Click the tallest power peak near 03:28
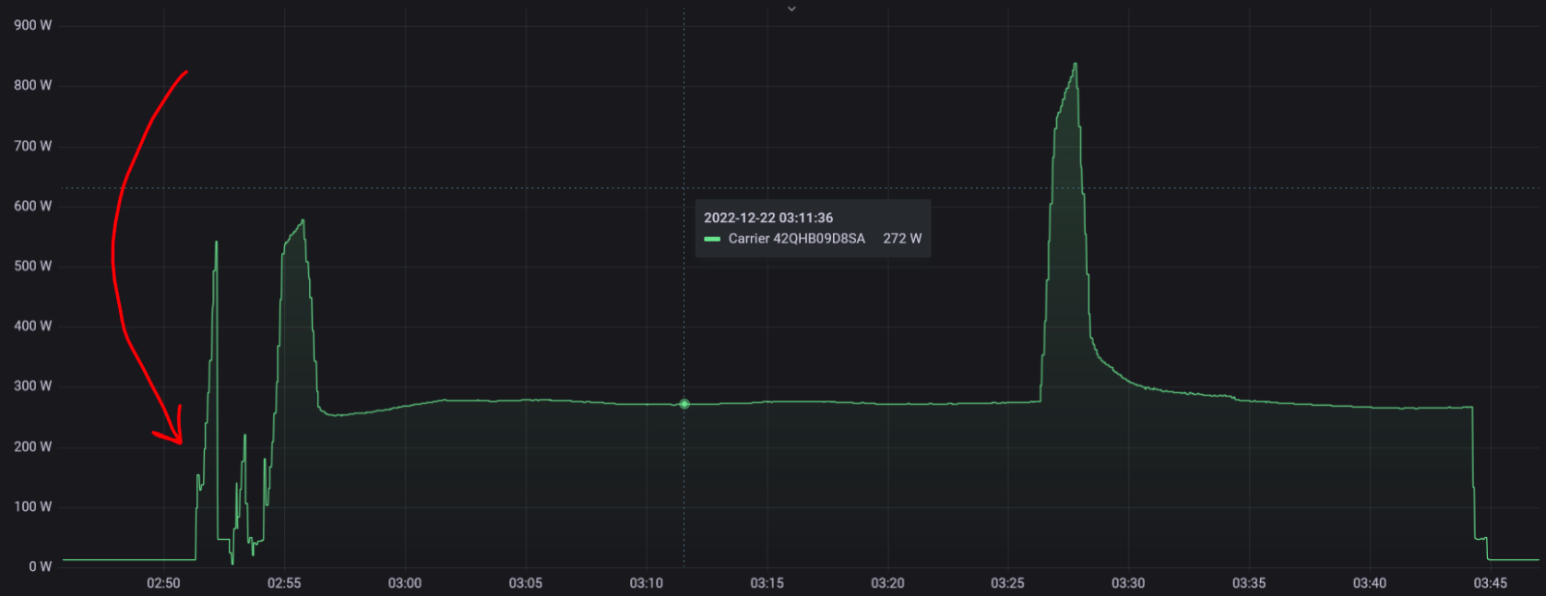This screenshot has height=596, width=1546. tap(1074, 65)
